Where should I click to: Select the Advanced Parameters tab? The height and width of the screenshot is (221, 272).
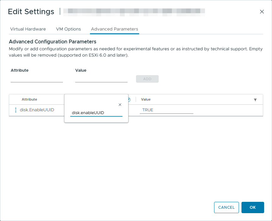tap(114, 29)
